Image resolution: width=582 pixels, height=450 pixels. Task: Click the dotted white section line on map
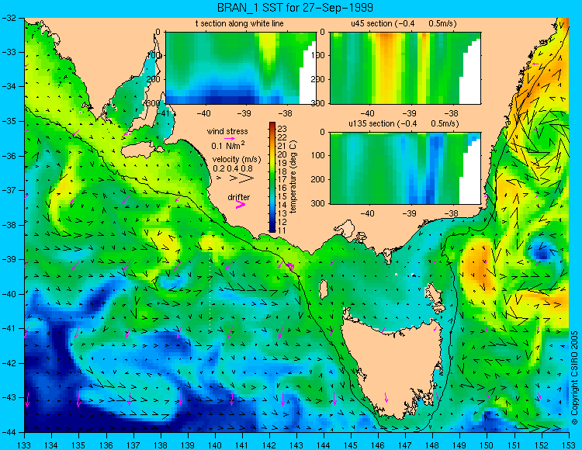(x=210, y=267)
